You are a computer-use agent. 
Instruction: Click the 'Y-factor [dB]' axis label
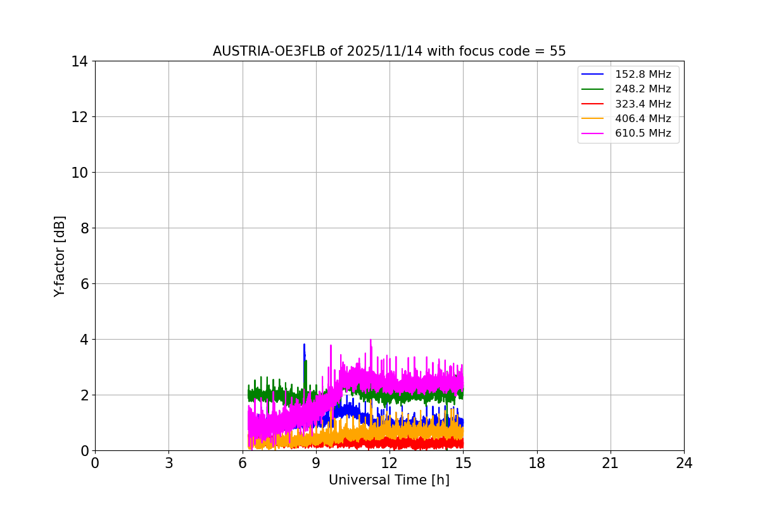pos(60,256)
